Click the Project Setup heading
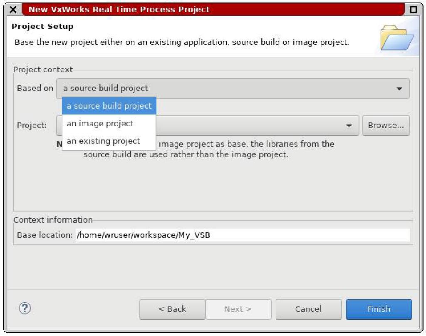Viewport: 426px width, 336px height. pyautogui.click(x=42, y=26)
